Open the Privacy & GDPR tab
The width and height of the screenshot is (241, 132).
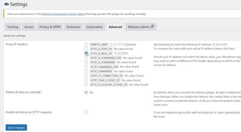tap(50, 27)
